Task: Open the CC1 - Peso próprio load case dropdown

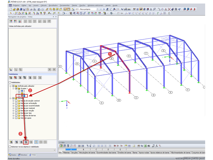Action: coord(98,9)
